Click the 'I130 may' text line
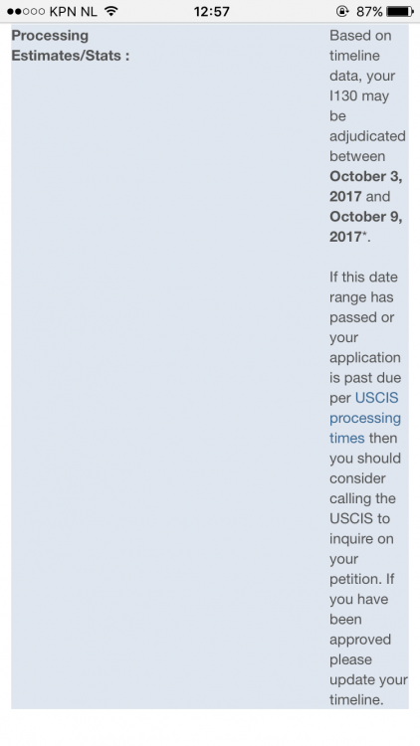Viewport: 420px width, 746px height. tap(359, 96)
